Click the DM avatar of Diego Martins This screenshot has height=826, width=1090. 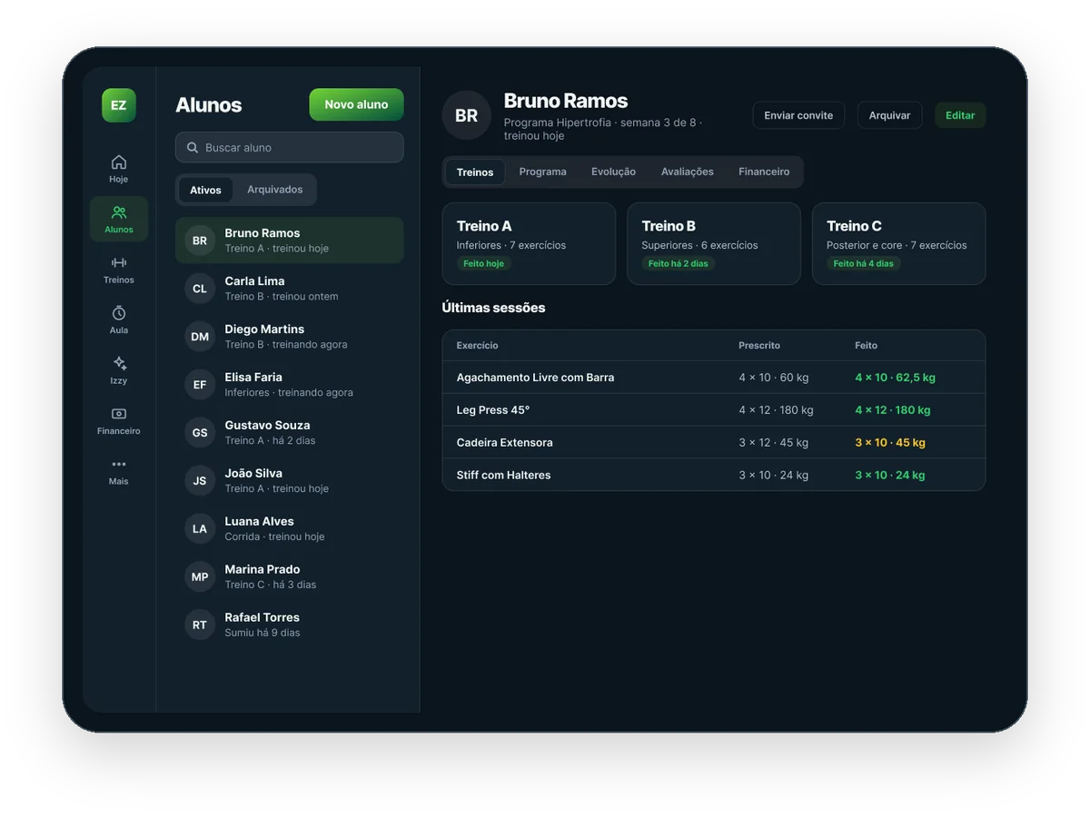pos(200,337)
